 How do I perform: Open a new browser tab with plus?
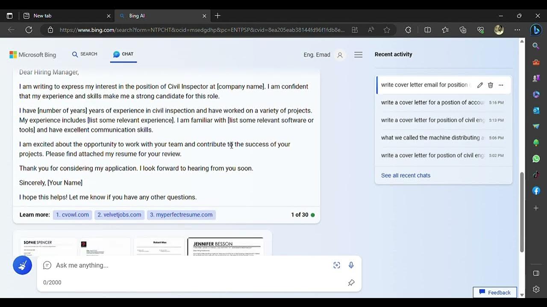218,16
